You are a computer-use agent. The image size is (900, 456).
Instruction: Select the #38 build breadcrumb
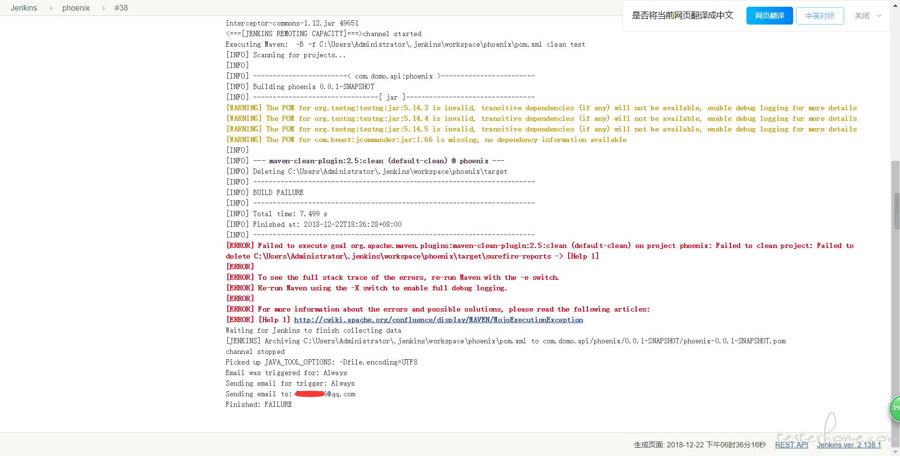(121, 8)
